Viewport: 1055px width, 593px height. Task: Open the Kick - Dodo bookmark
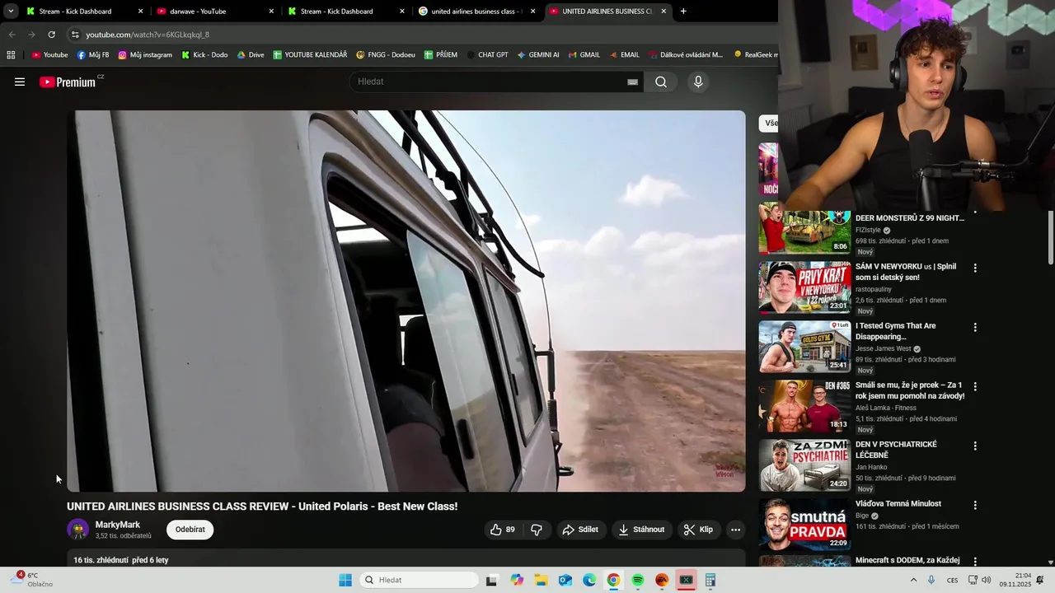tap(204, 55)
